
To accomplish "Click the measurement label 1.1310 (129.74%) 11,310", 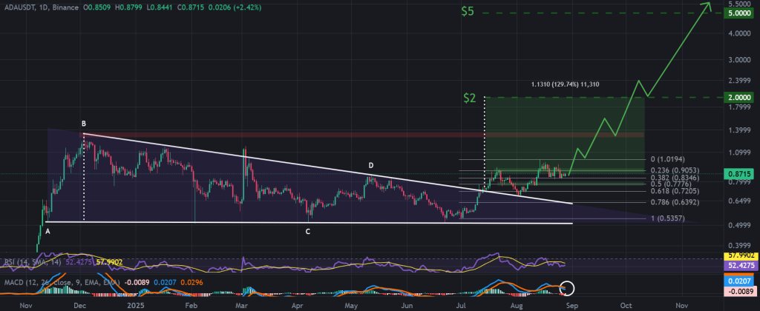I will click(565, 84).
